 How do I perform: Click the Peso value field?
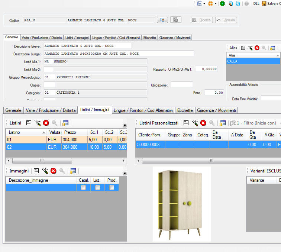point(214,93)
